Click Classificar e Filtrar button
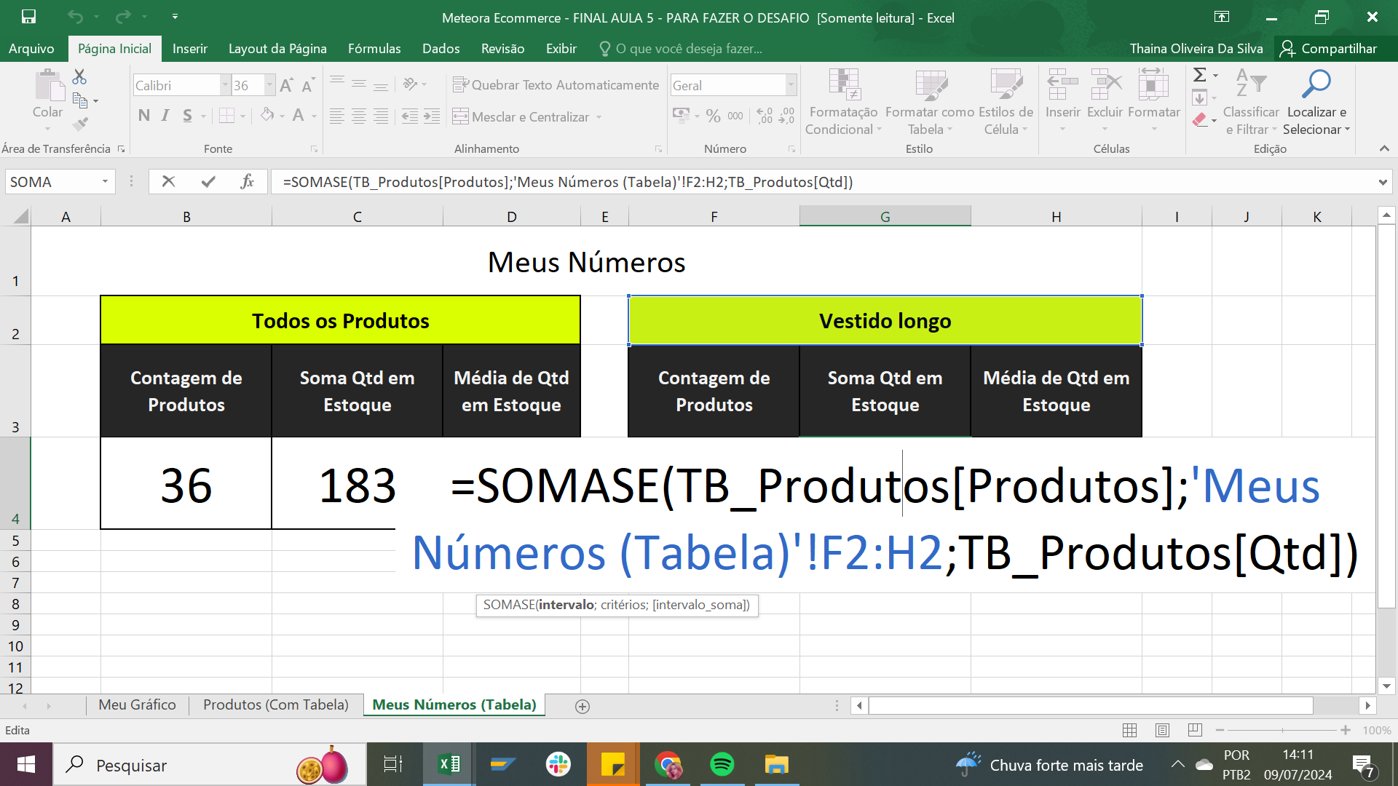Image resolution: width=1398 pixels, height=786 pixels. click(1251, 103)
